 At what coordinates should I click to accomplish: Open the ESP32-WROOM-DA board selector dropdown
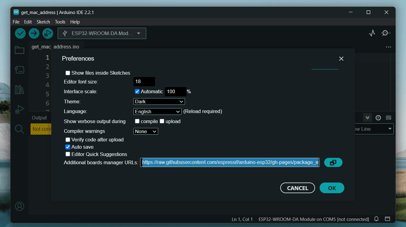coord(102,34)
